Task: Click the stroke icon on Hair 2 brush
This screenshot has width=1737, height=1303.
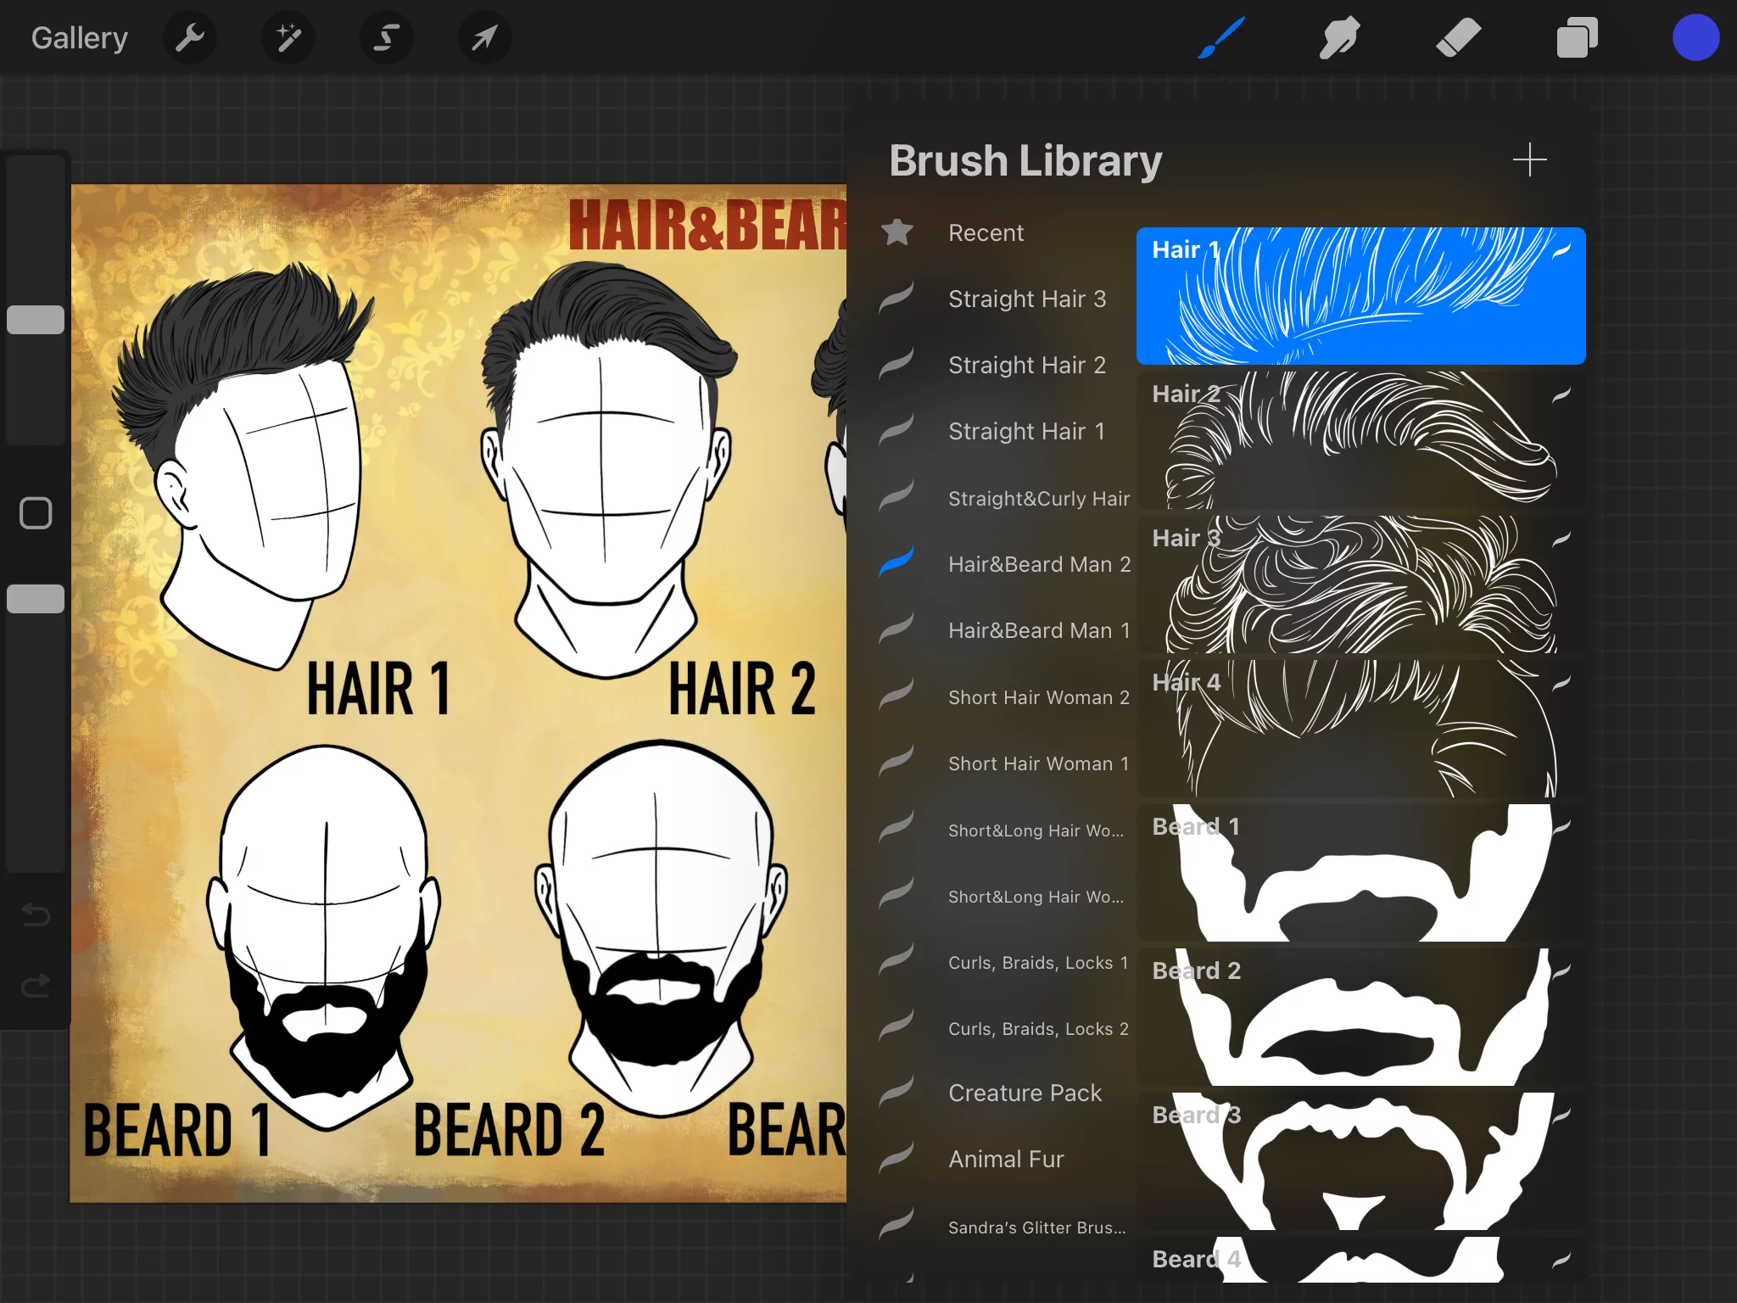Action: click(1561, 394)
